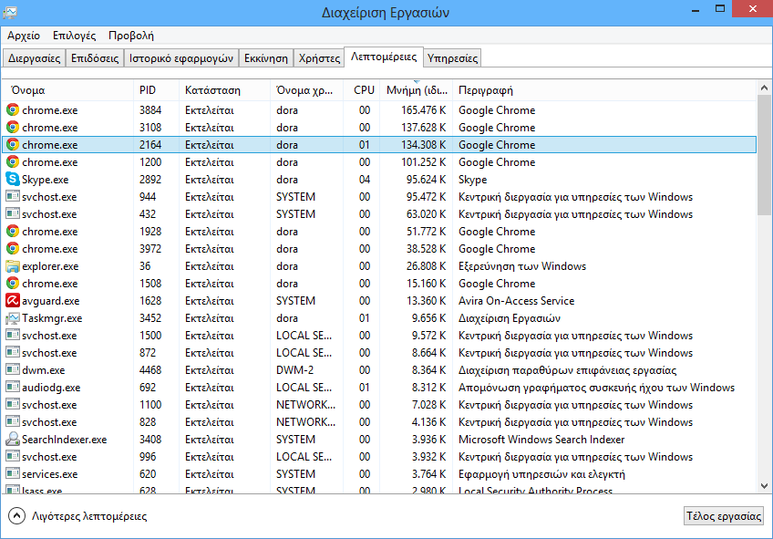773x539 pixels.
Task: Switch to the Χρήστες tab
Action: point(319,58)
